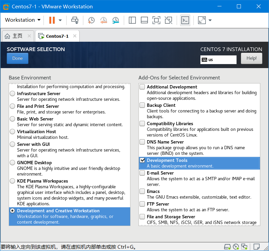The height and width of the screenshot is (251, 269).
Task: Click the running VM icon on Centos7-1 tab
Action: click(41, 36)
